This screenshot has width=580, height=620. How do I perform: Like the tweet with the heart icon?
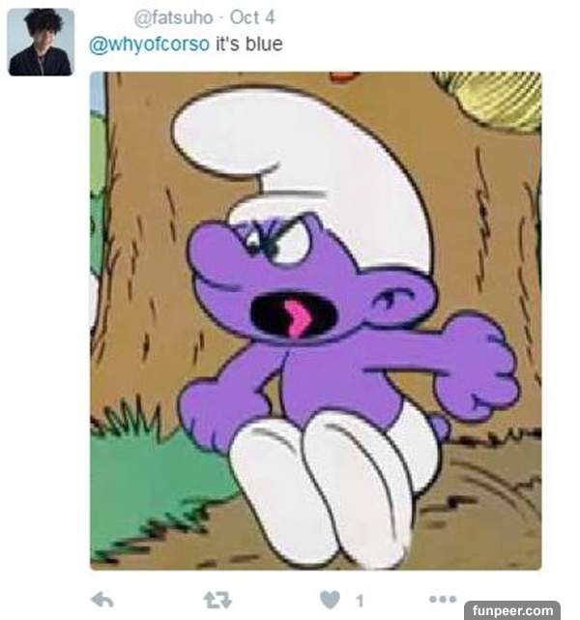(x=330, y=600)
